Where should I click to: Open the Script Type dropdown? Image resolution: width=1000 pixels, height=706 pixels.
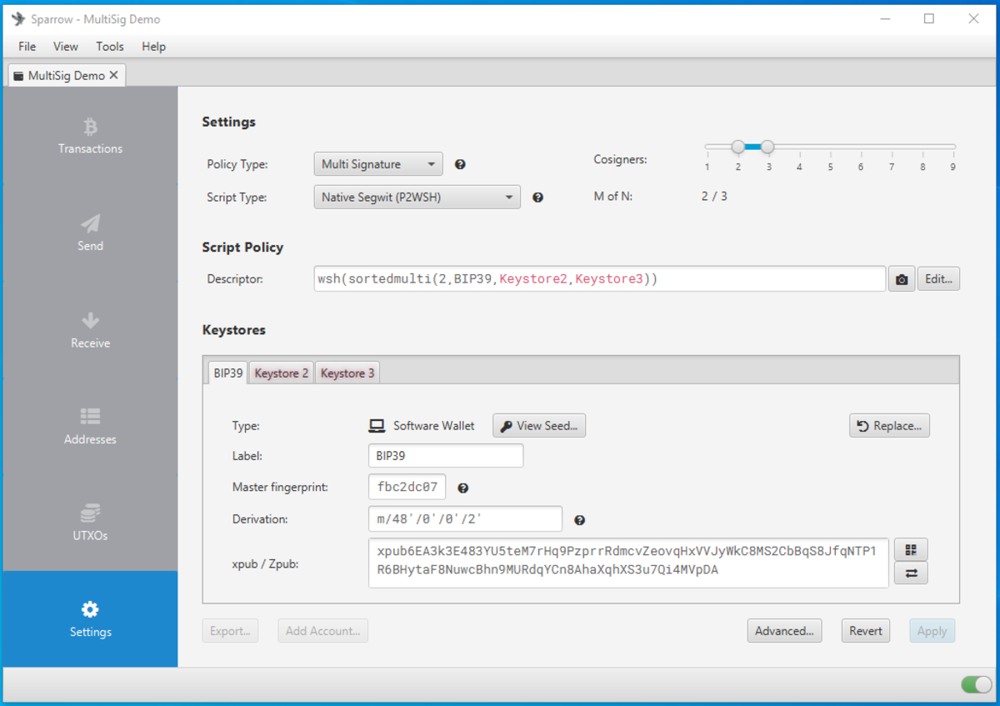[x=417, y=198]
